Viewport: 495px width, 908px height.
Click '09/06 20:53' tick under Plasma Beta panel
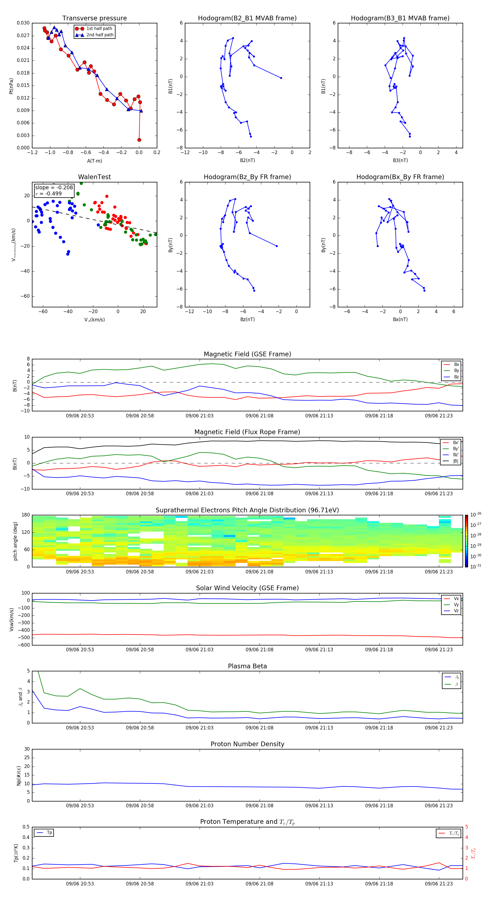tap(80, 728)
